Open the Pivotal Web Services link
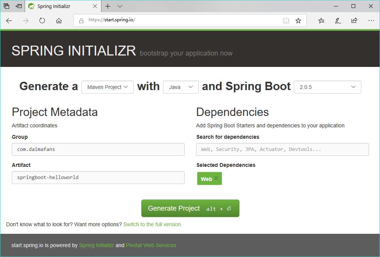The height and width of the screenshot is (257, 380). pos(151,245)
